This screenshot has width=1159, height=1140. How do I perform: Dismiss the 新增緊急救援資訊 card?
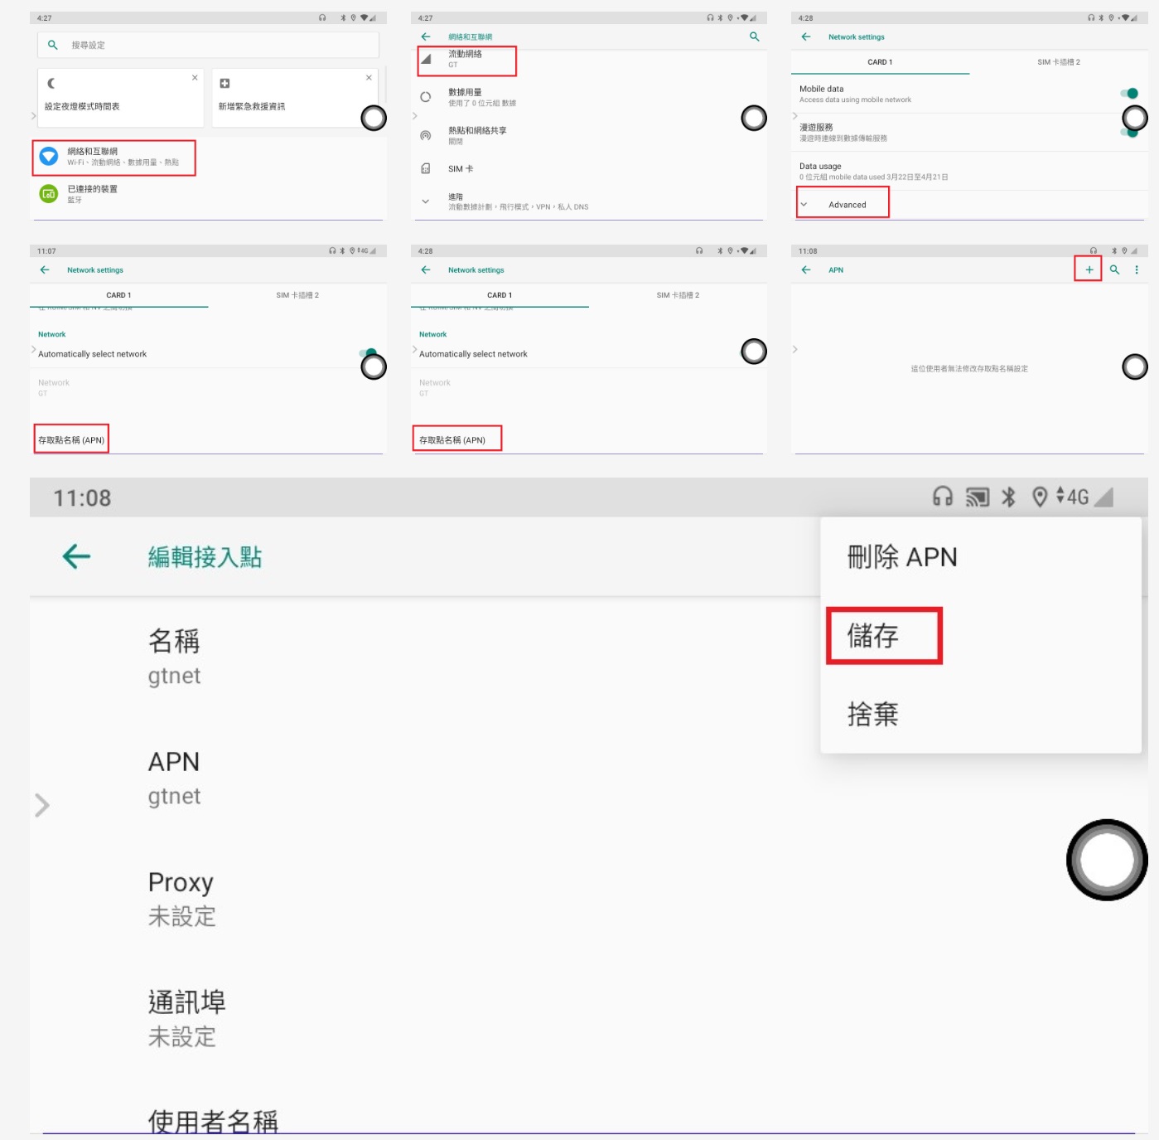click(x=369, y=77)
